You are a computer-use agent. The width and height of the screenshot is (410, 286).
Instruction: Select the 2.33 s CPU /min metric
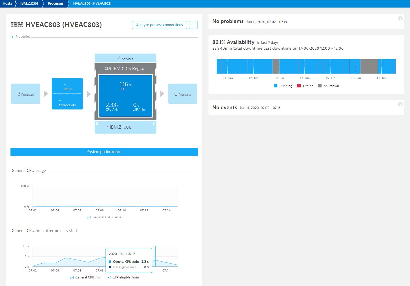click(x=112, y=107)
